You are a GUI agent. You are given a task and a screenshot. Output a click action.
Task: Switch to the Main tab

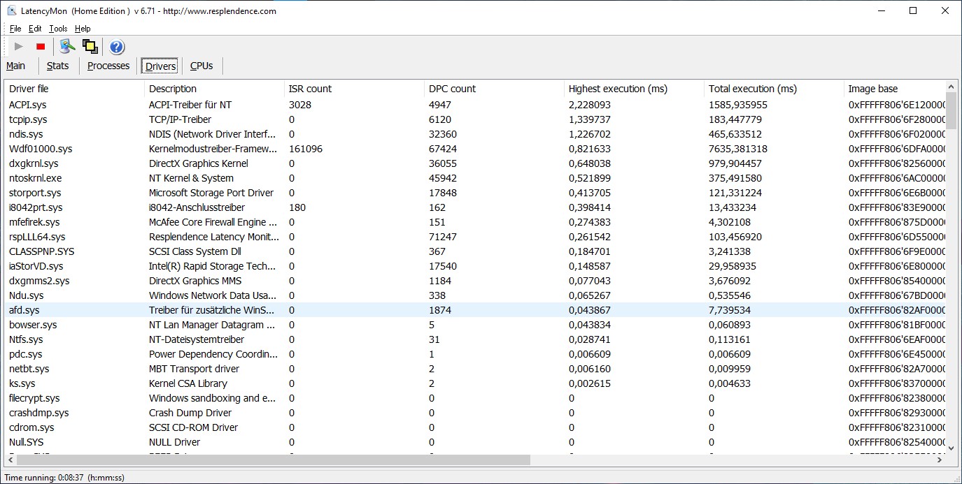tap(16, 66)
